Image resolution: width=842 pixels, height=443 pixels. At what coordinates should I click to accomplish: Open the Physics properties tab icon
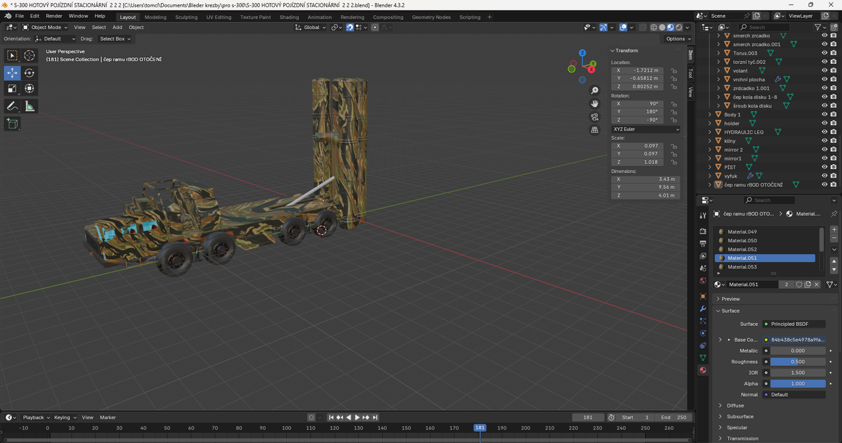coord(703,333)
